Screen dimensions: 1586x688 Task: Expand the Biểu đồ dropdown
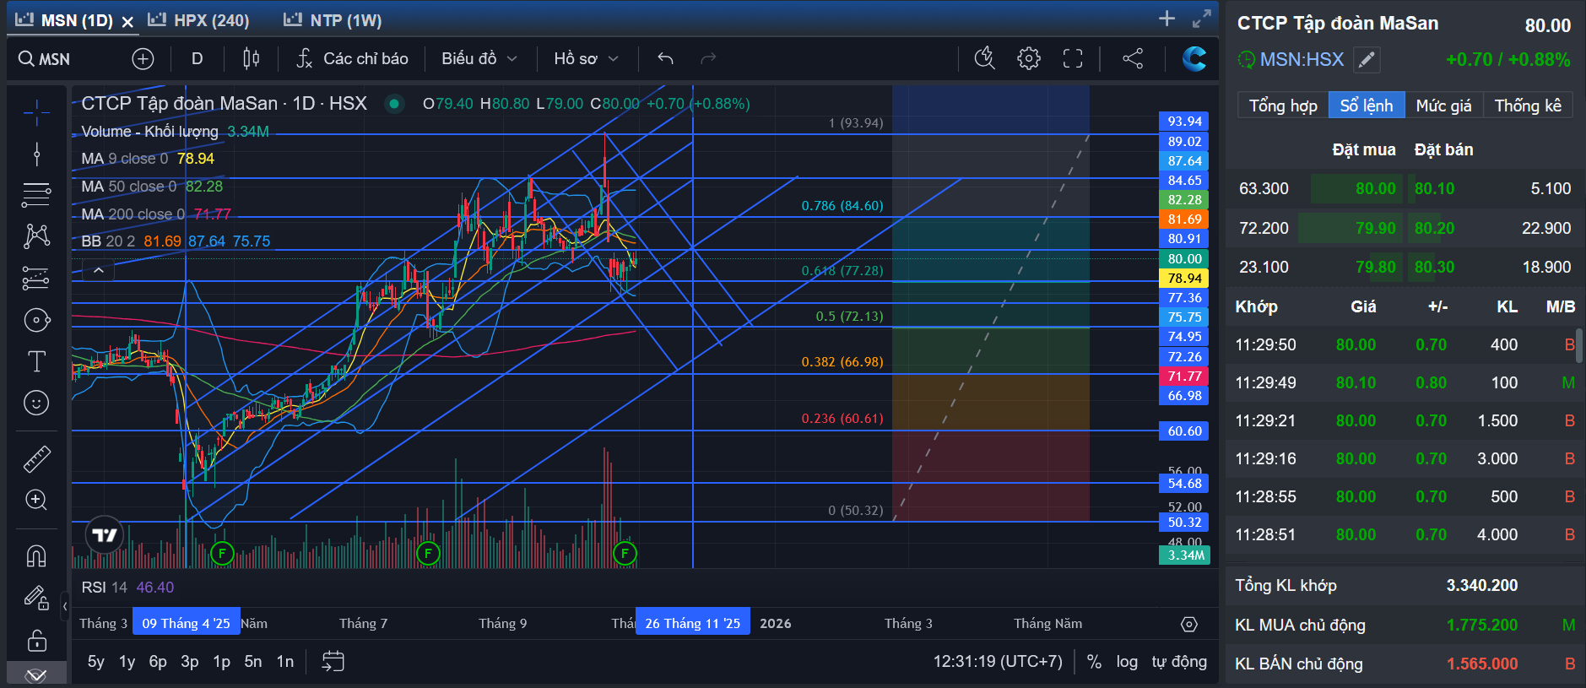click(479, 59)
